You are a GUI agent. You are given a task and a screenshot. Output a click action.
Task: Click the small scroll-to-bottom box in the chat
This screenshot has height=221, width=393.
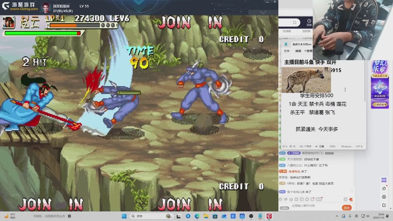pos(352,191)
